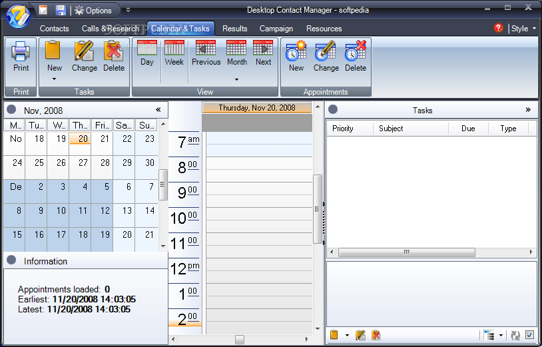Click the Thursday, Nov 20, 2008 day header
Screen dimensions: 542x347
click(x=257, y=107)
